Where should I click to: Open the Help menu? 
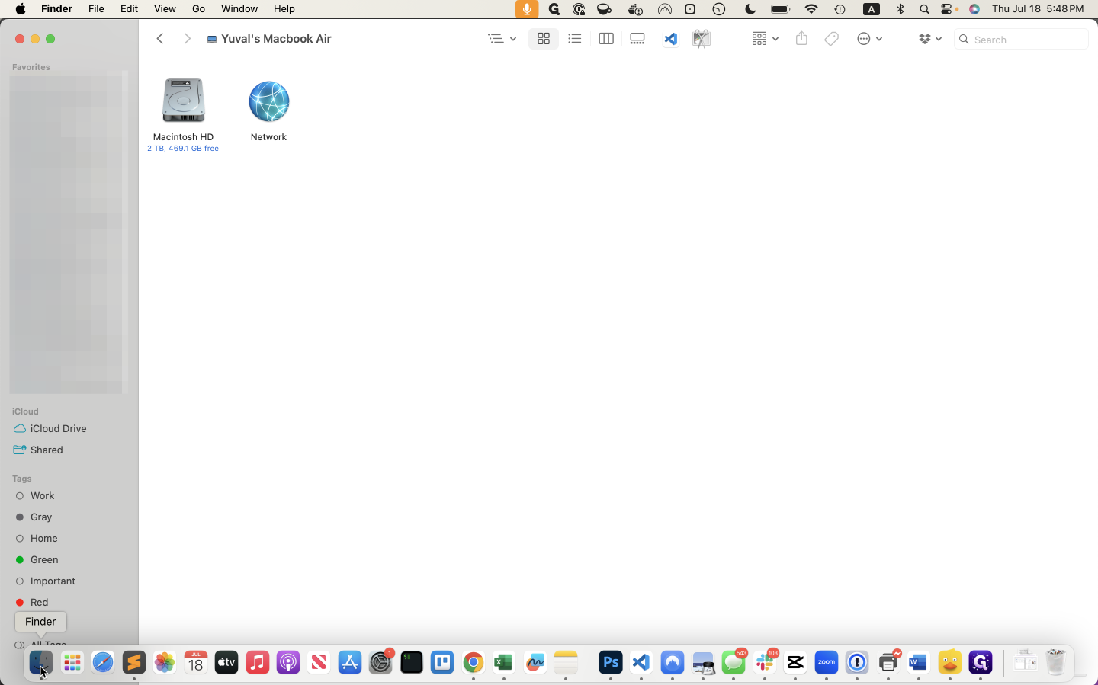pos(284,9)
